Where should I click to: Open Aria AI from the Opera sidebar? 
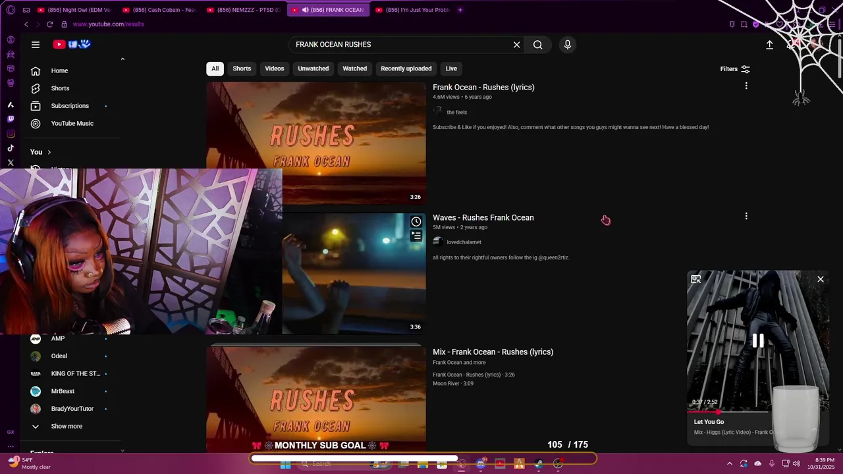point(11,105)
